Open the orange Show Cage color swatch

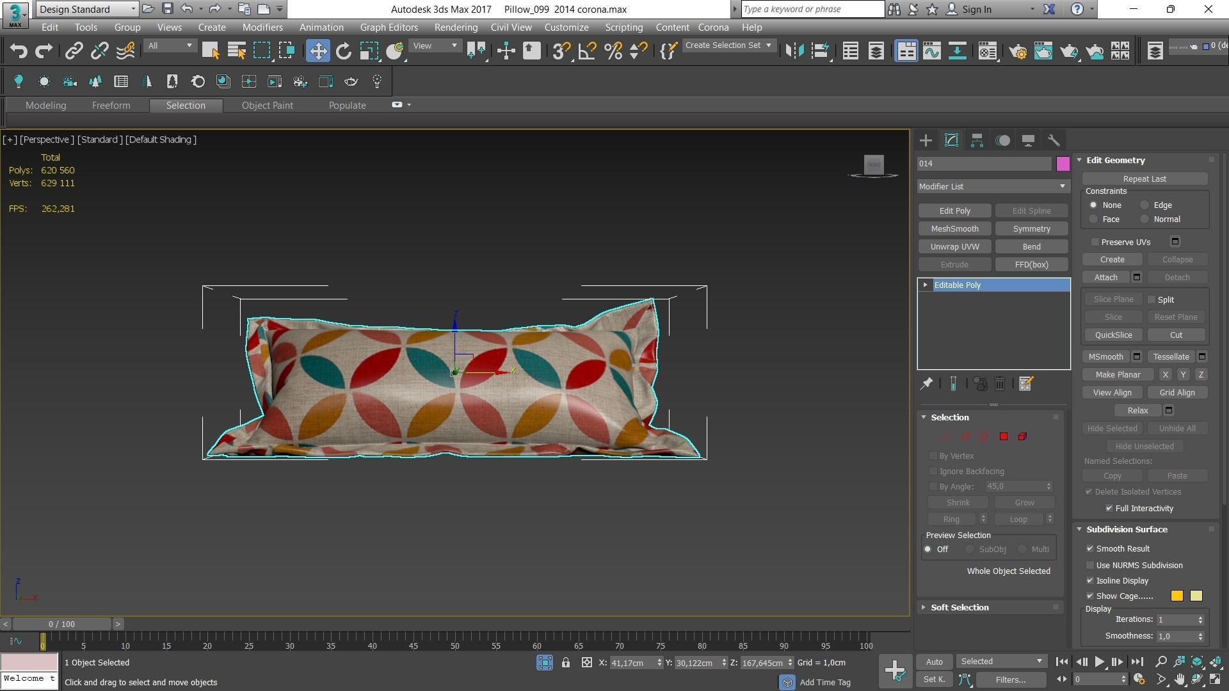click(x=1177, y=596)
